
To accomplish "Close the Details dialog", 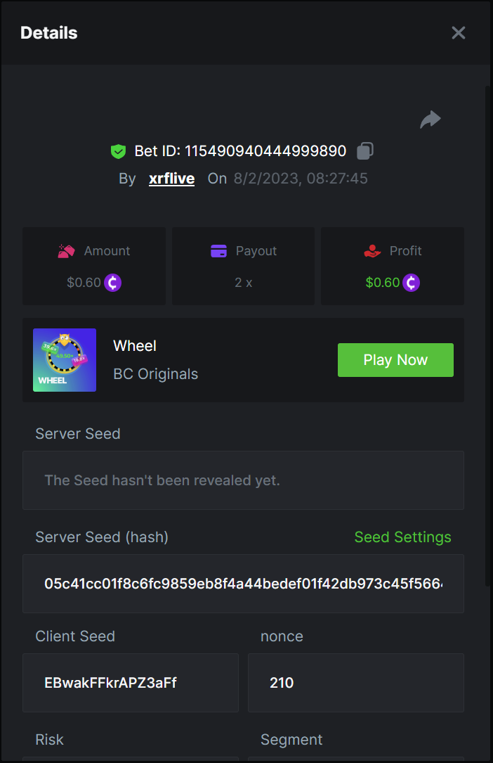I will 459,33.
